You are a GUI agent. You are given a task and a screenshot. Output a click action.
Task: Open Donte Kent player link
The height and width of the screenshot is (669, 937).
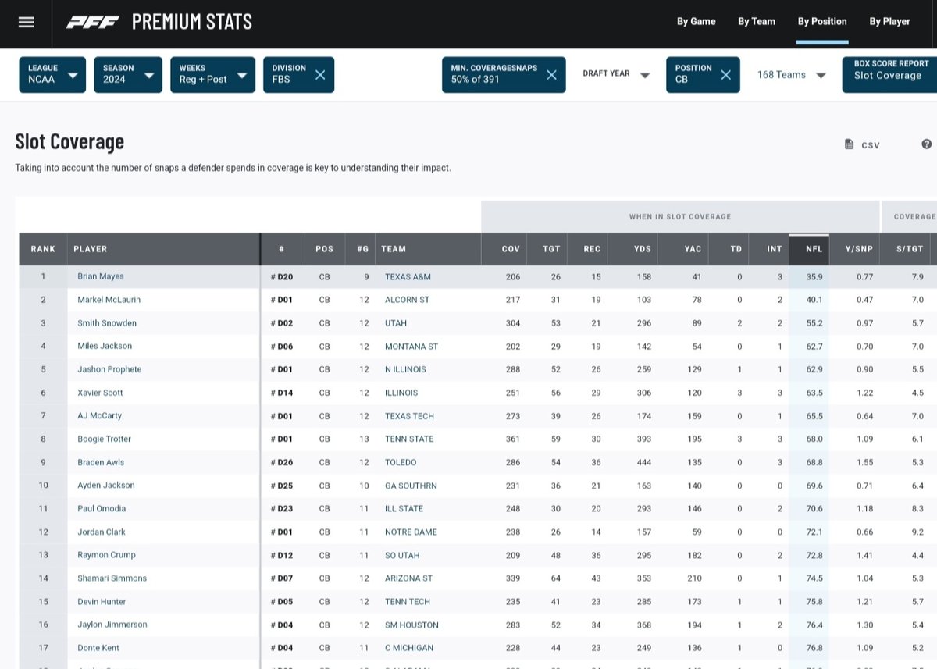click(x=98, y=648)
